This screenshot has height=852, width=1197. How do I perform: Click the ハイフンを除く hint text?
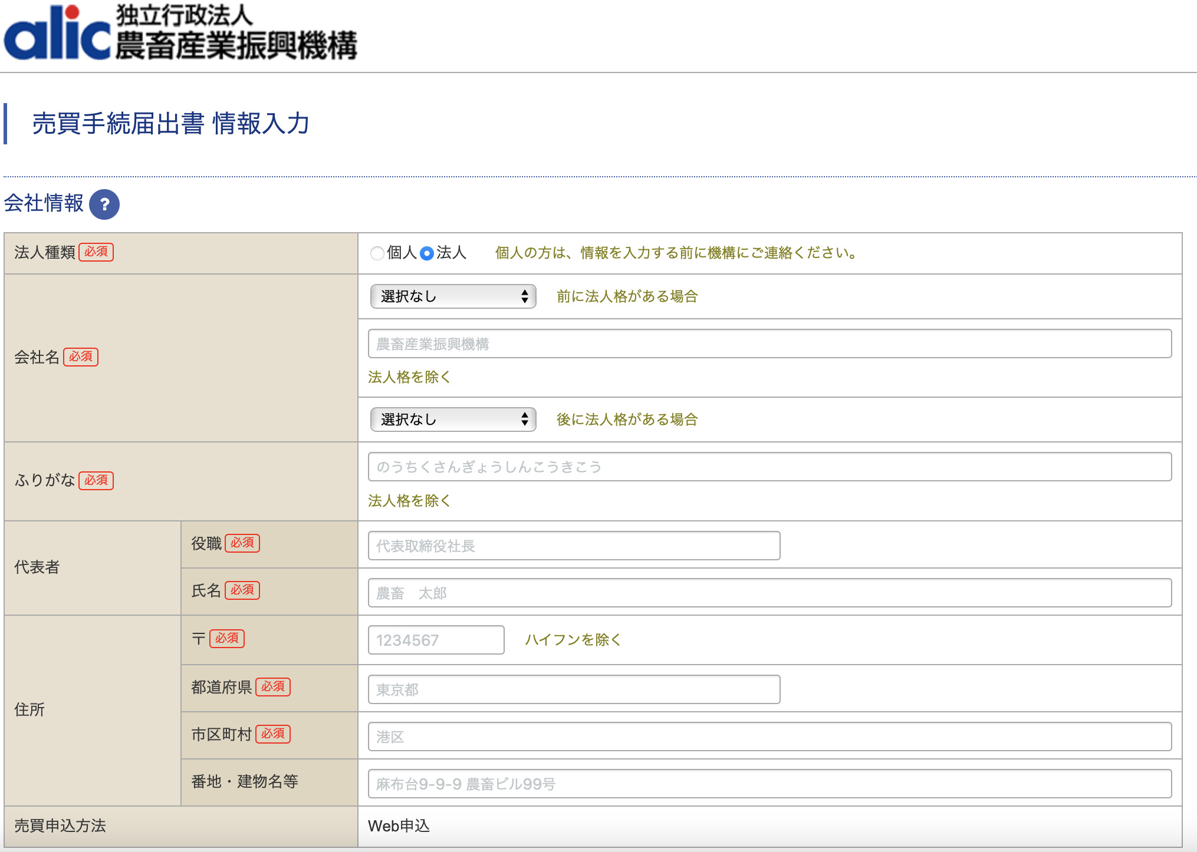coord(573,640)
